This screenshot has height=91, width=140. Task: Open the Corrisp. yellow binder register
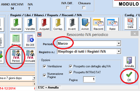58,24
